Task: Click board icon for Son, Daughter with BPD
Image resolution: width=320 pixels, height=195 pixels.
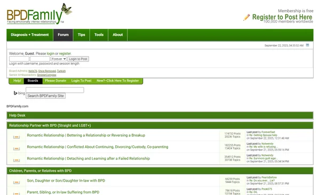Action: (17, 182)
